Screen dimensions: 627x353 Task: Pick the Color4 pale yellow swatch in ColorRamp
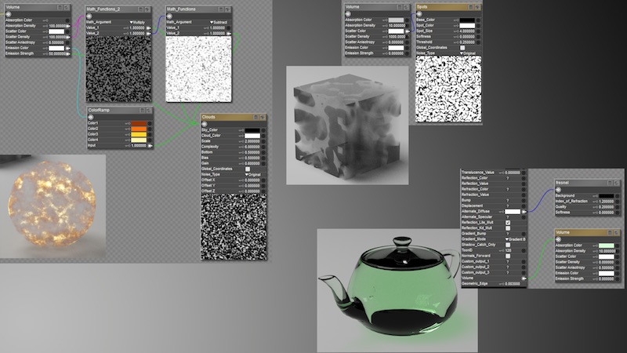[x=139, y=140]
